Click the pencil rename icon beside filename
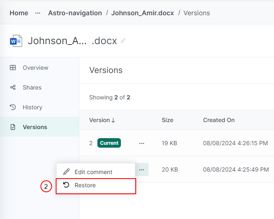The width and height of the screenshot is (274, 219). 123,40
